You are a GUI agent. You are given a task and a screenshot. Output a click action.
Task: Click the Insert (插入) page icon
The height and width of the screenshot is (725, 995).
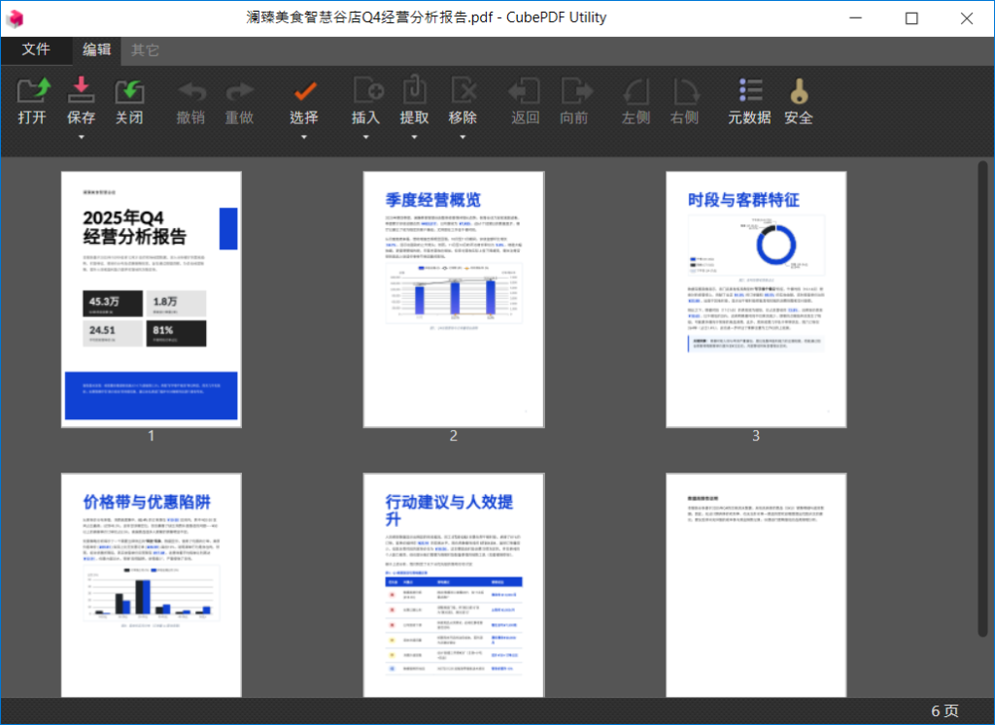click(365, 93)
